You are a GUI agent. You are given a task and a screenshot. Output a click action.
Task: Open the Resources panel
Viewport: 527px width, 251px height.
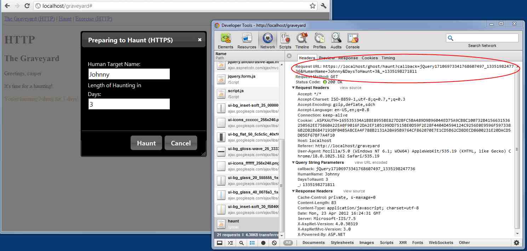(247, 41)
